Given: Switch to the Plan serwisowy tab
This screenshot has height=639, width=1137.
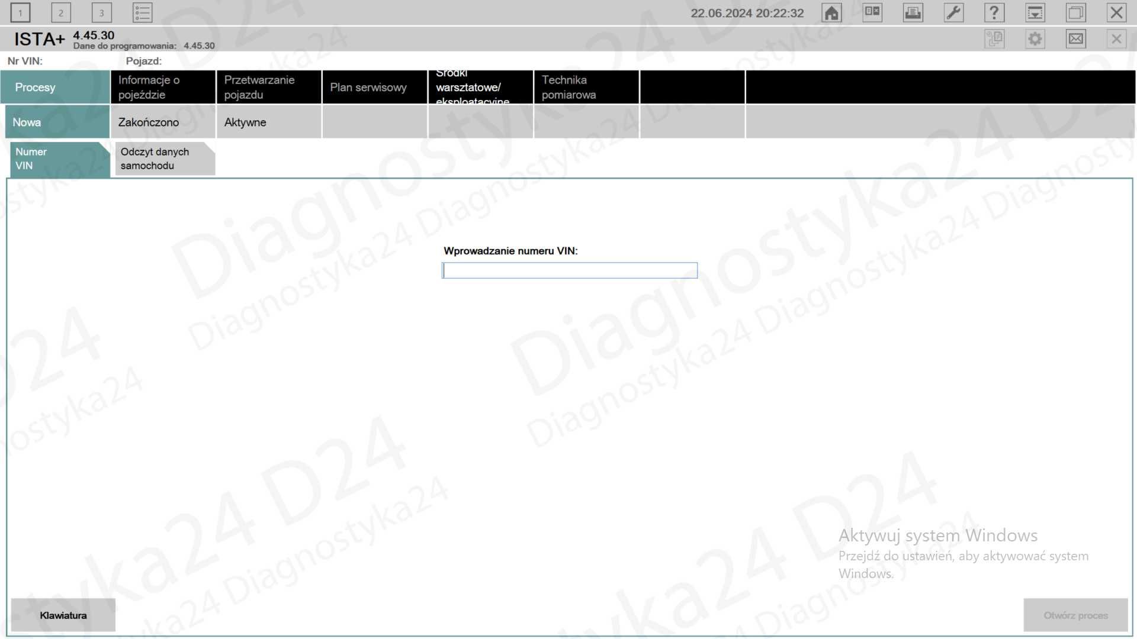Looking at the screenshot, I should tap(375, 87).
